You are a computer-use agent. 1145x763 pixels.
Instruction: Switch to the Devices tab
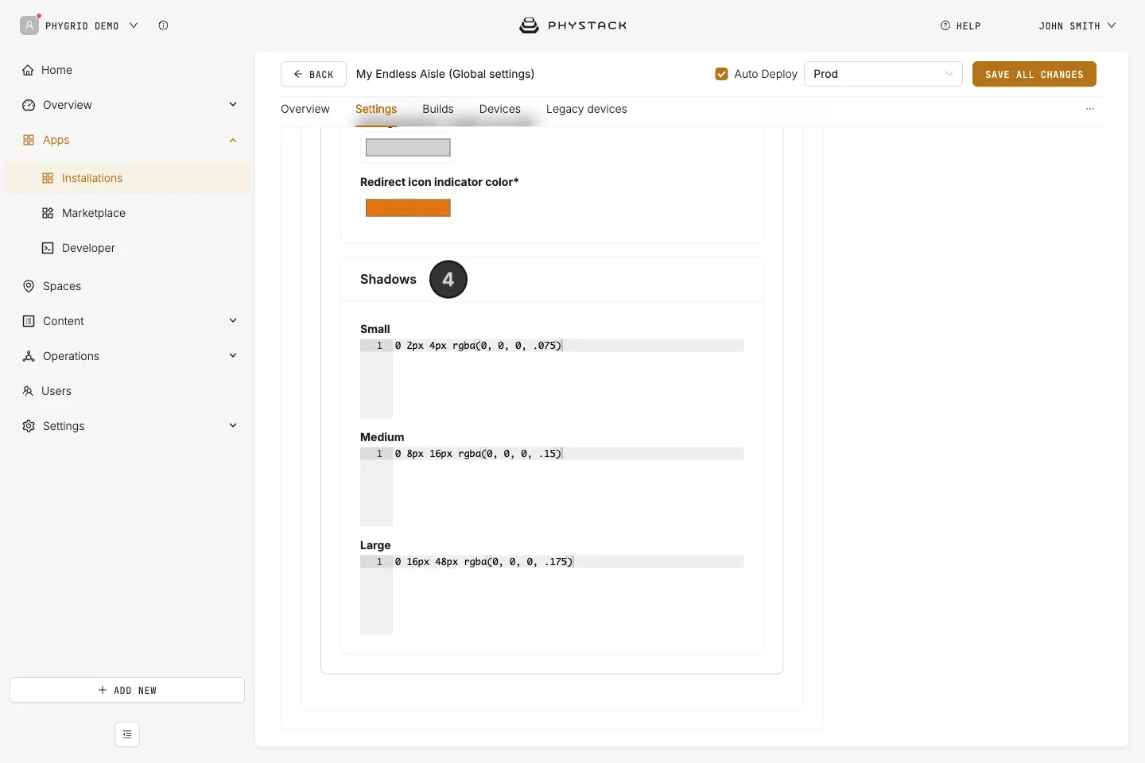500,109
